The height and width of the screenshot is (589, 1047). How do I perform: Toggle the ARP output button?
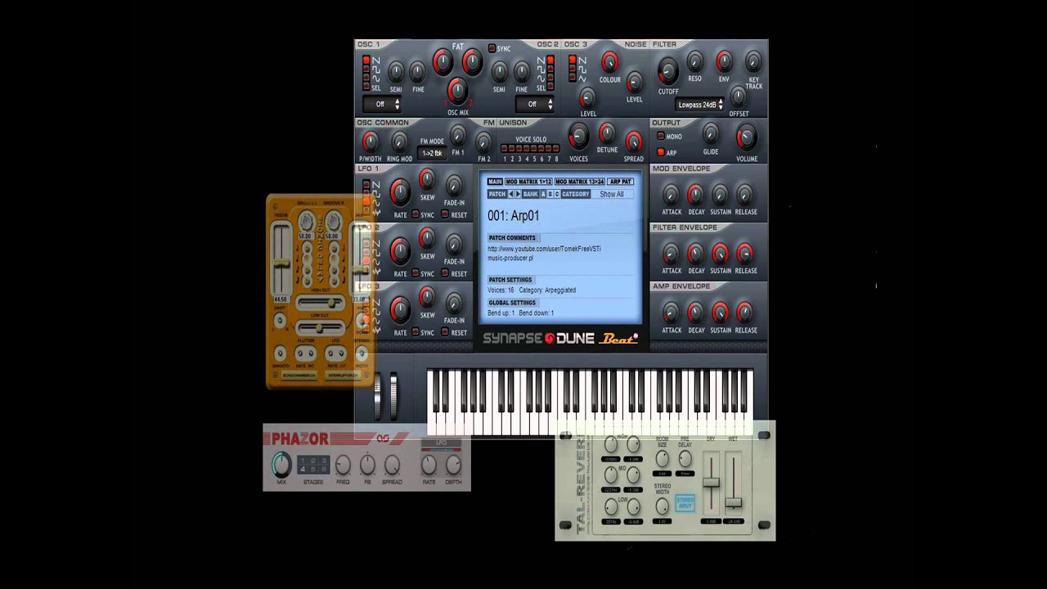coord(660,152)
